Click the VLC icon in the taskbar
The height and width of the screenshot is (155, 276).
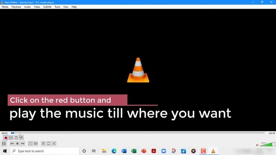coord(213,151)
